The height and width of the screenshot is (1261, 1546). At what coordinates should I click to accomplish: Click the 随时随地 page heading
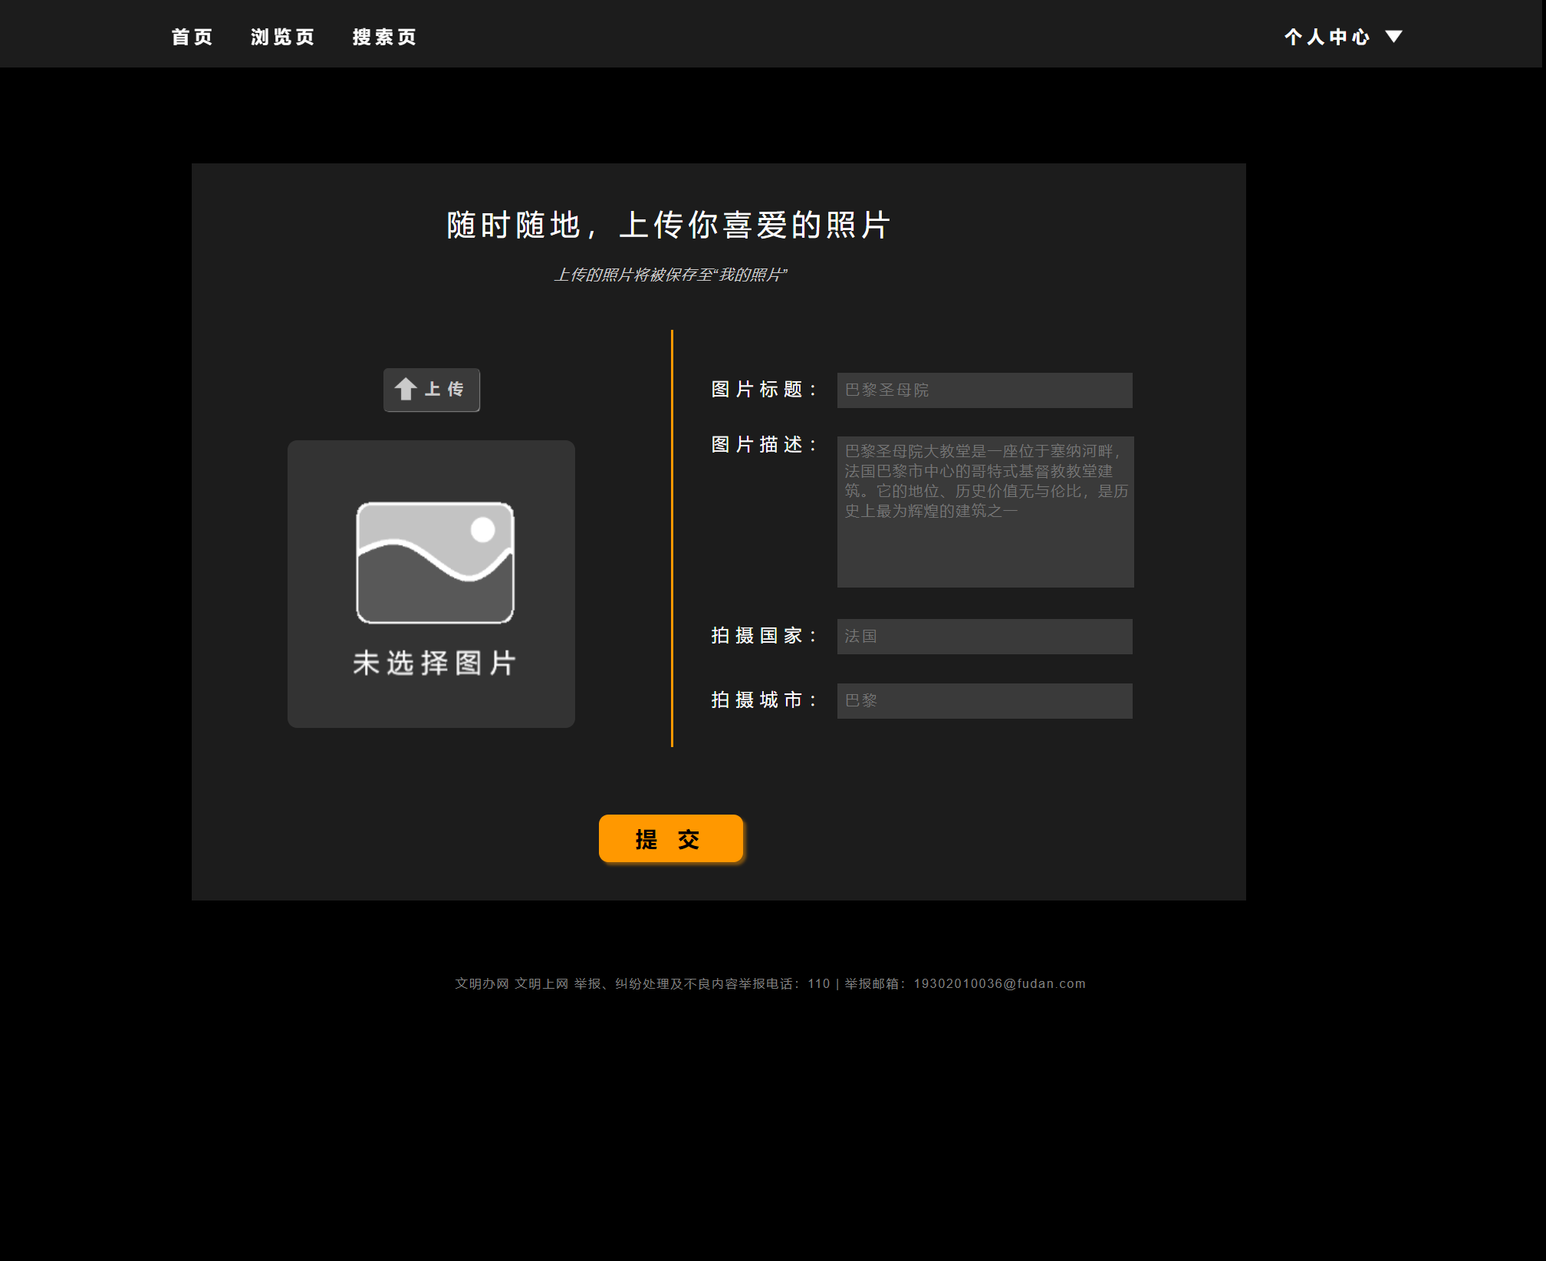(x=668, y=226)
